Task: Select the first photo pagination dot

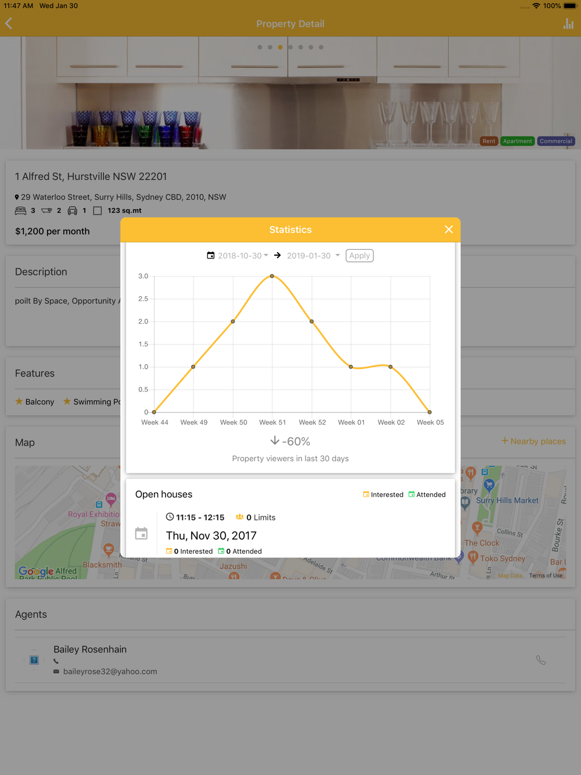Action: 260,47
